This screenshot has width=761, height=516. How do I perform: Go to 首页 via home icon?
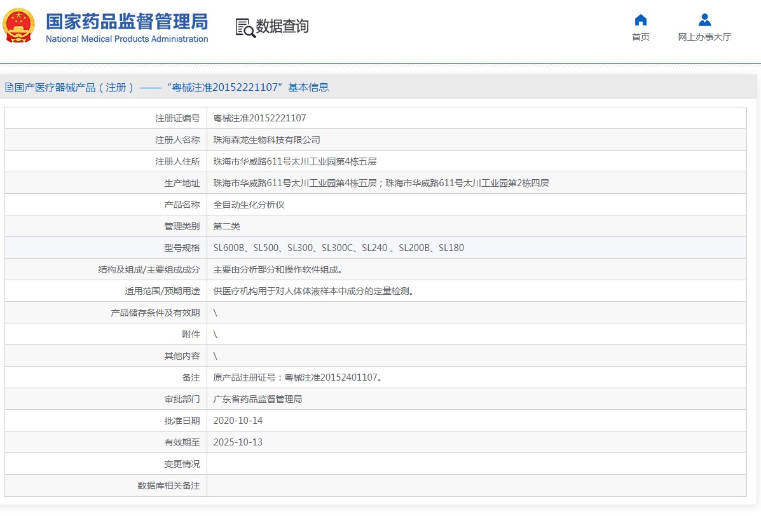coord(641,20)
